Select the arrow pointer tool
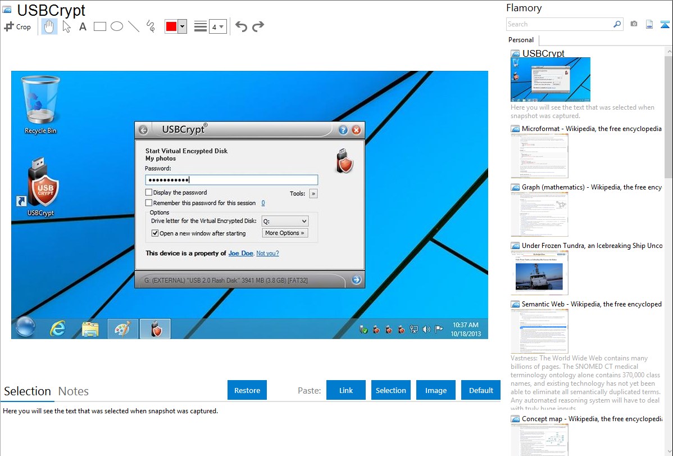 pyautogui.click(x=66, y=26)
